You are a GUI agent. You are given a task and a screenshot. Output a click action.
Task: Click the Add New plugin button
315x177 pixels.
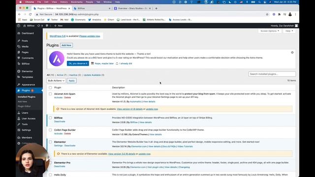66,45
